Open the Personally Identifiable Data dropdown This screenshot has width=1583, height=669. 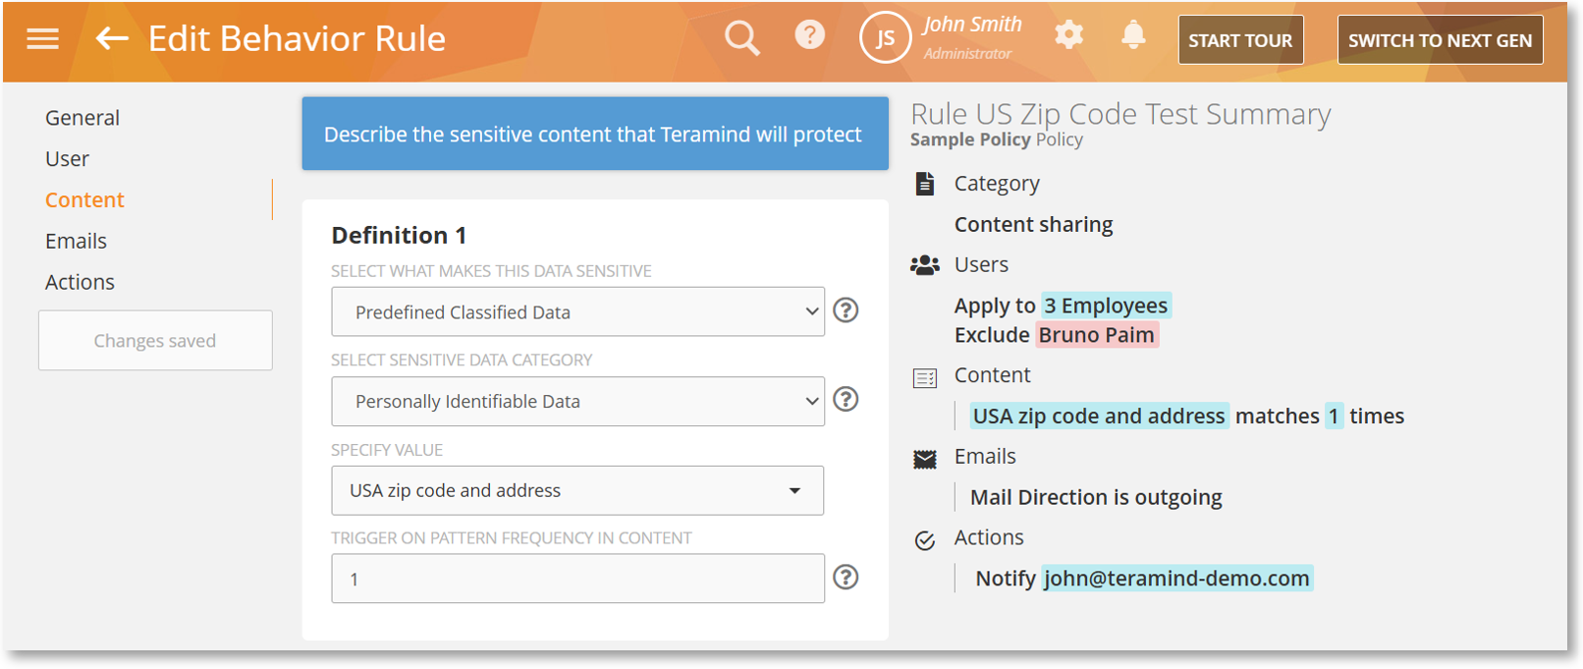pos(577,402)
